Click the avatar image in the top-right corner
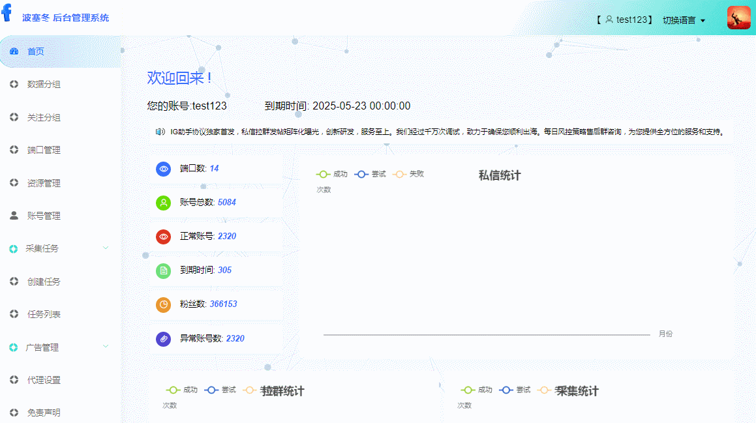The width and height of the screenshot is (756, 423). tap(738, 18)
